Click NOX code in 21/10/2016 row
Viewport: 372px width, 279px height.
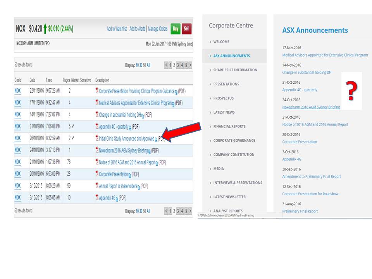[17, 162]
